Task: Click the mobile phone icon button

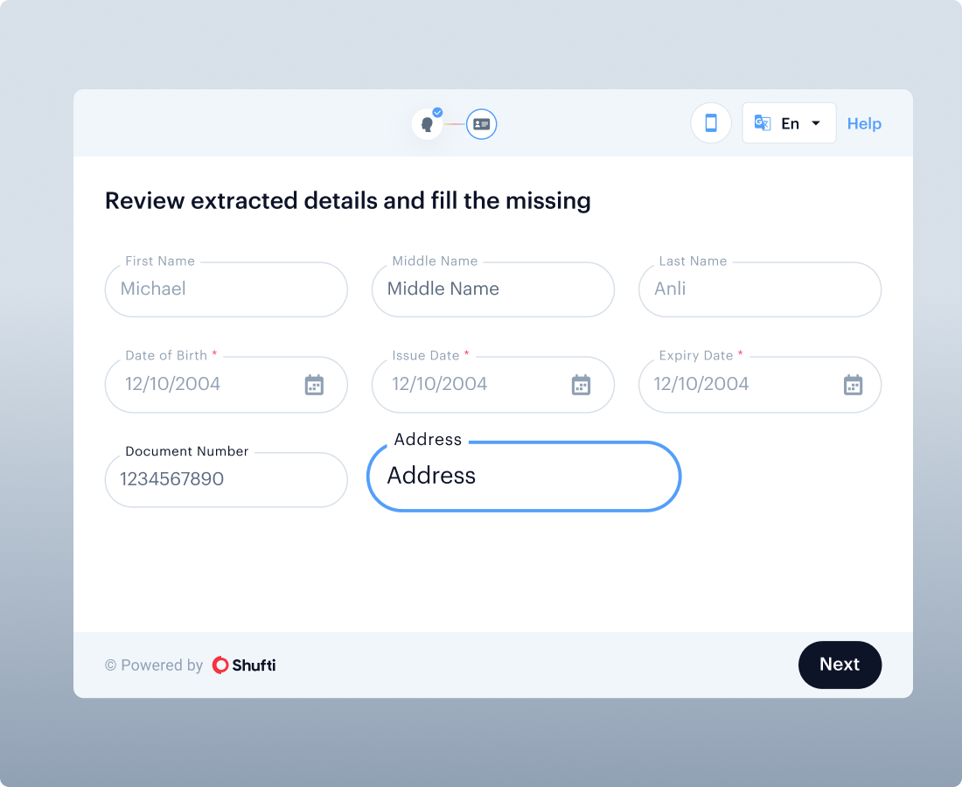Action: 711,123
